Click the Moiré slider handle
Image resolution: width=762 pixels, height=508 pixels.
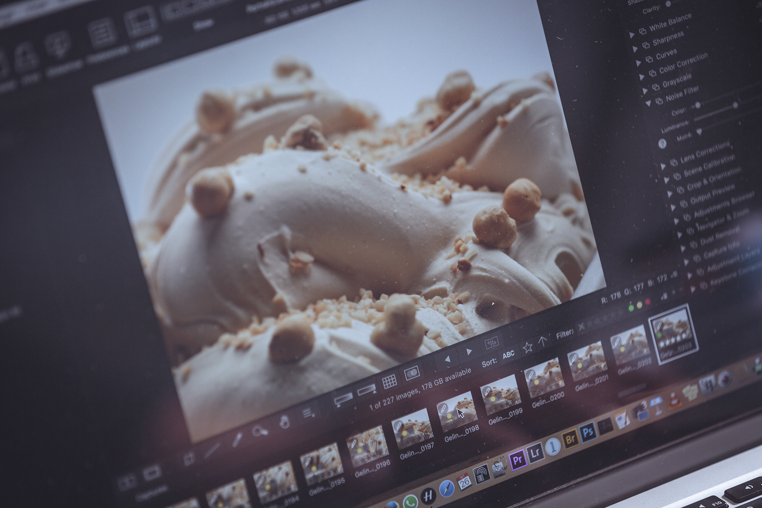click(699, 131)
